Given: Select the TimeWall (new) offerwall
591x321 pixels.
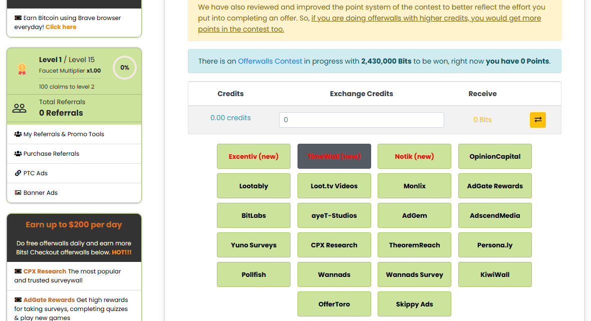Looking at the screenshot, I should tap(334, 156).
